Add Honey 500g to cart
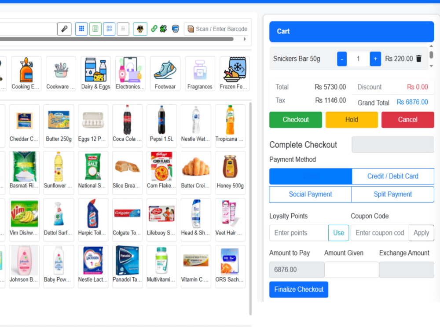 (230, 173)
